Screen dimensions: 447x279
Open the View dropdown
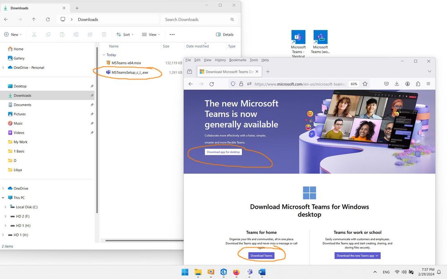[x=151, y=34]
